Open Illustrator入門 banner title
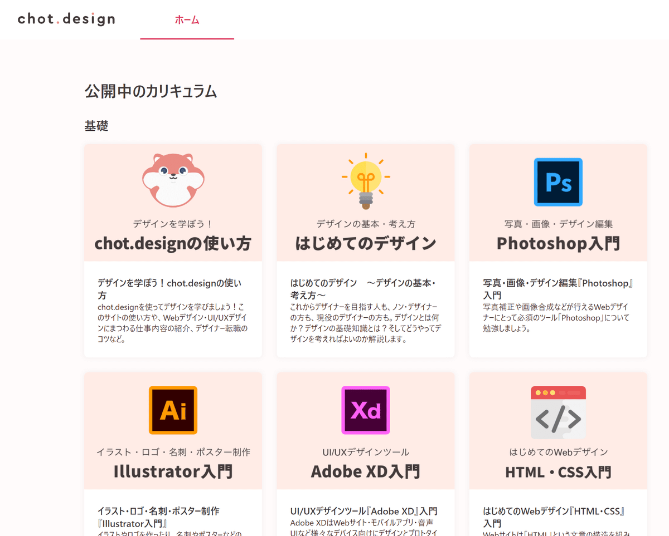The width and height of the screenshot is (669, 536). 173,471
